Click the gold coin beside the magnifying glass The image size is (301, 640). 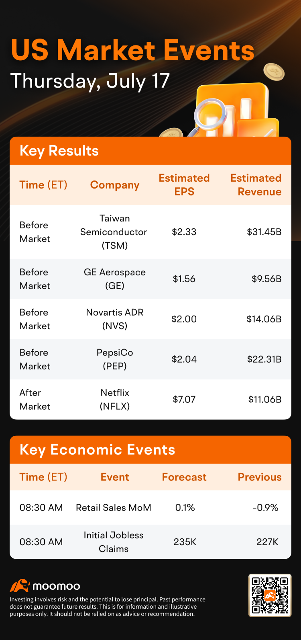click(x=171, y=133)
